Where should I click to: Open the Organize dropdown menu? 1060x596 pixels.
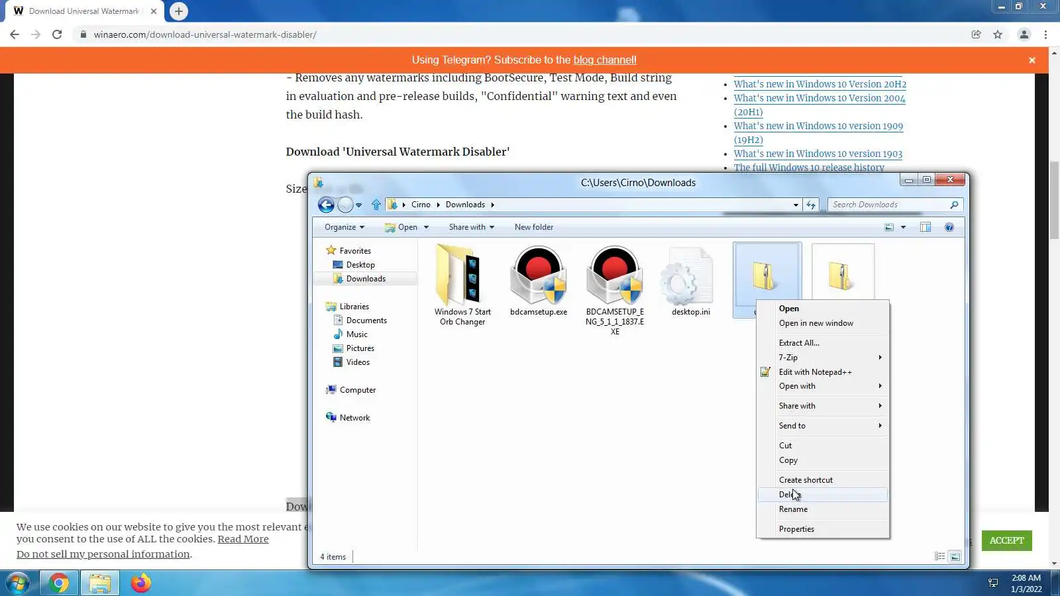(x=344, y=227)
